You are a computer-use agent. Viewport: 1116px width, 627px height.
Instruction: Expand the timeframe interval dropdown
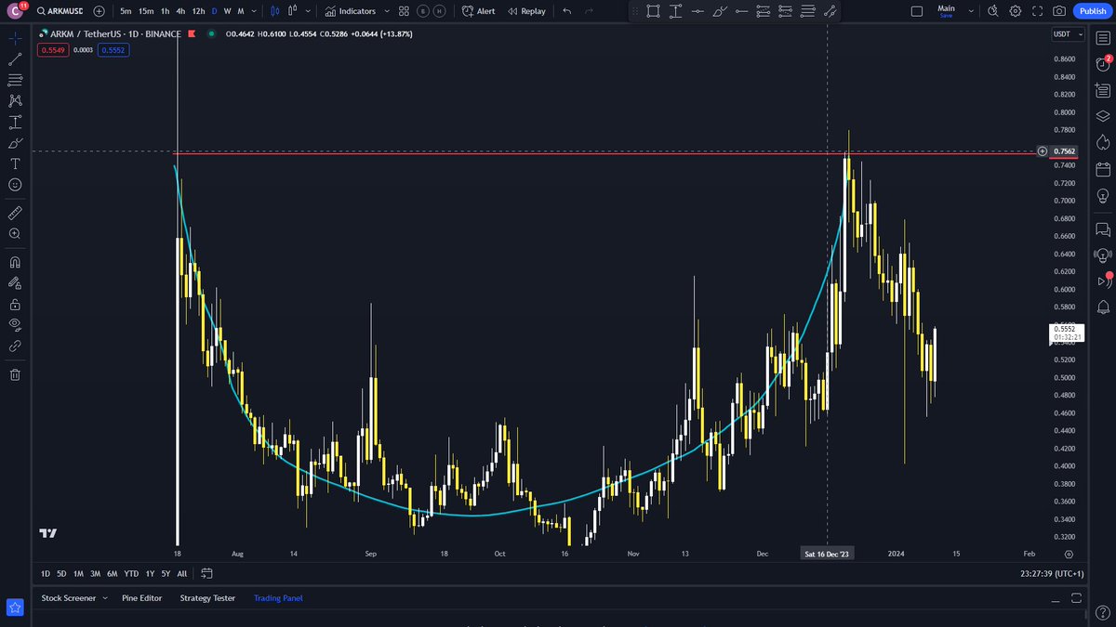(x=255, y=11)
